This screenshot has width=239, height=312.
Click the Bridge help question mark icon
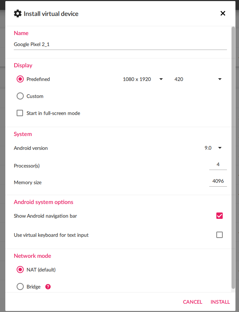(48, 287)
